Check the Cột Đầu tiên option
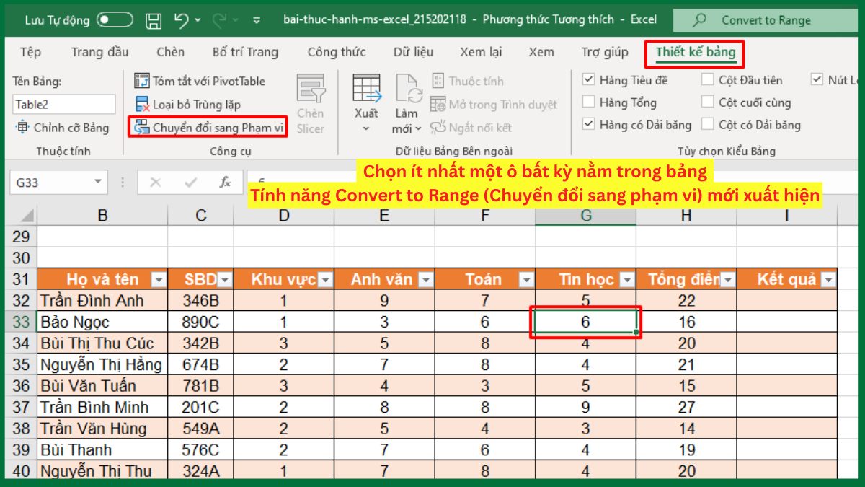This screenshot has width=865, height=487. tap(708, 79)
